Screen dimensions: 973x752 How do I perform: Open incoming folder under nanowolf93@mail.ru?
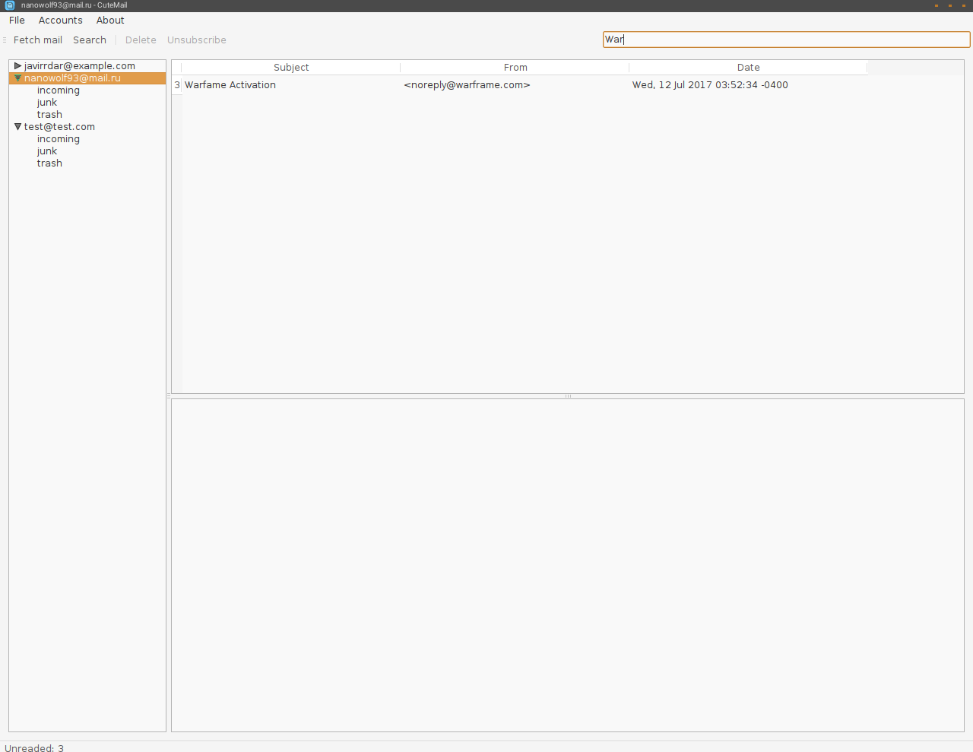tap(59, 90)
